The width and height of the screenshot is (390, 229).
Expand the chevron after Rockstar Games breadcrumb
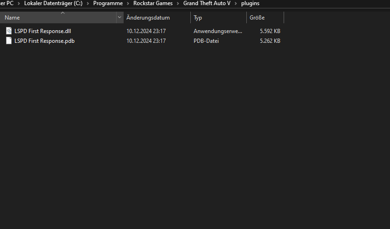(x=178, y=4)
